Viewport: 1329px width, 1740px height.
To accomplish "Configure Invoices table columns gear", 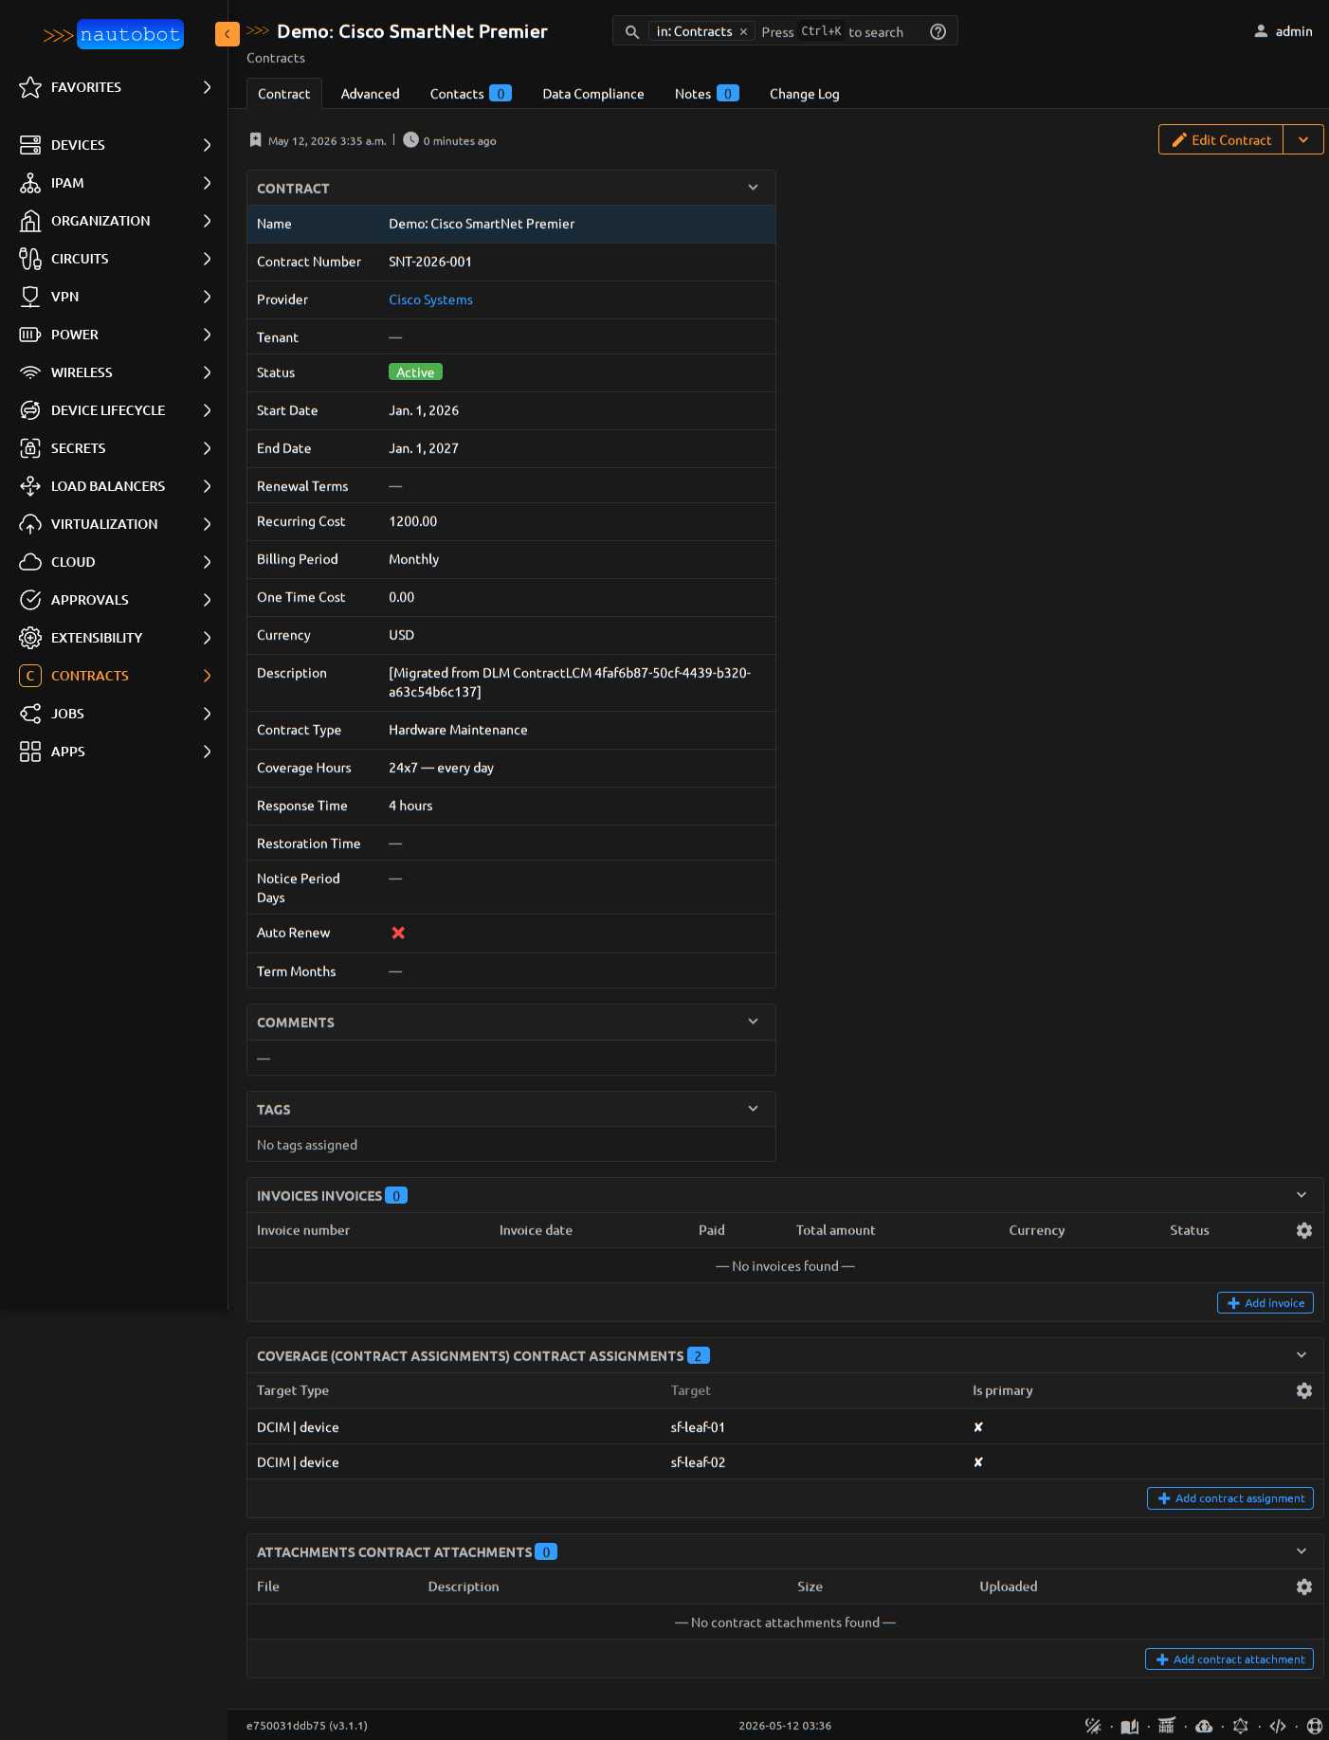I will point(1304,1230).
